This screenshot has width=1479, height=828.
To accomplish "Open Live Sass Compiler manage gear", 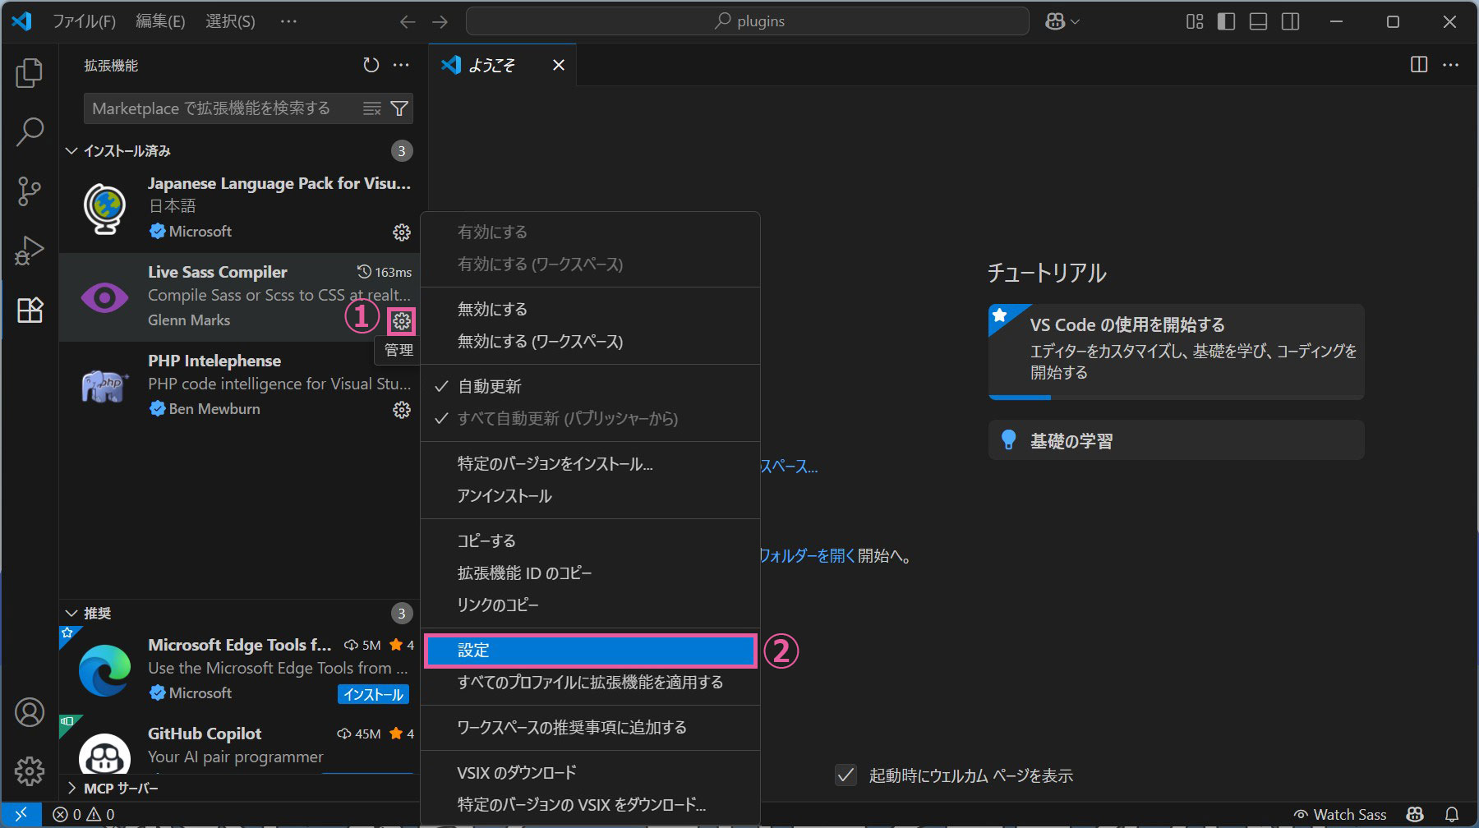I will point(402,321).
